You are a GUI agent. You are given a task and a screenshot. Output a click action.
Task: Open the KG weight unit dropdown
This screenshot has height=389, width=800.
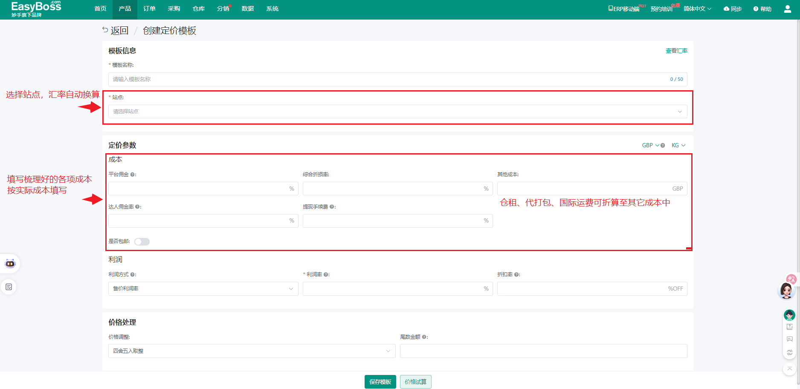678,146
